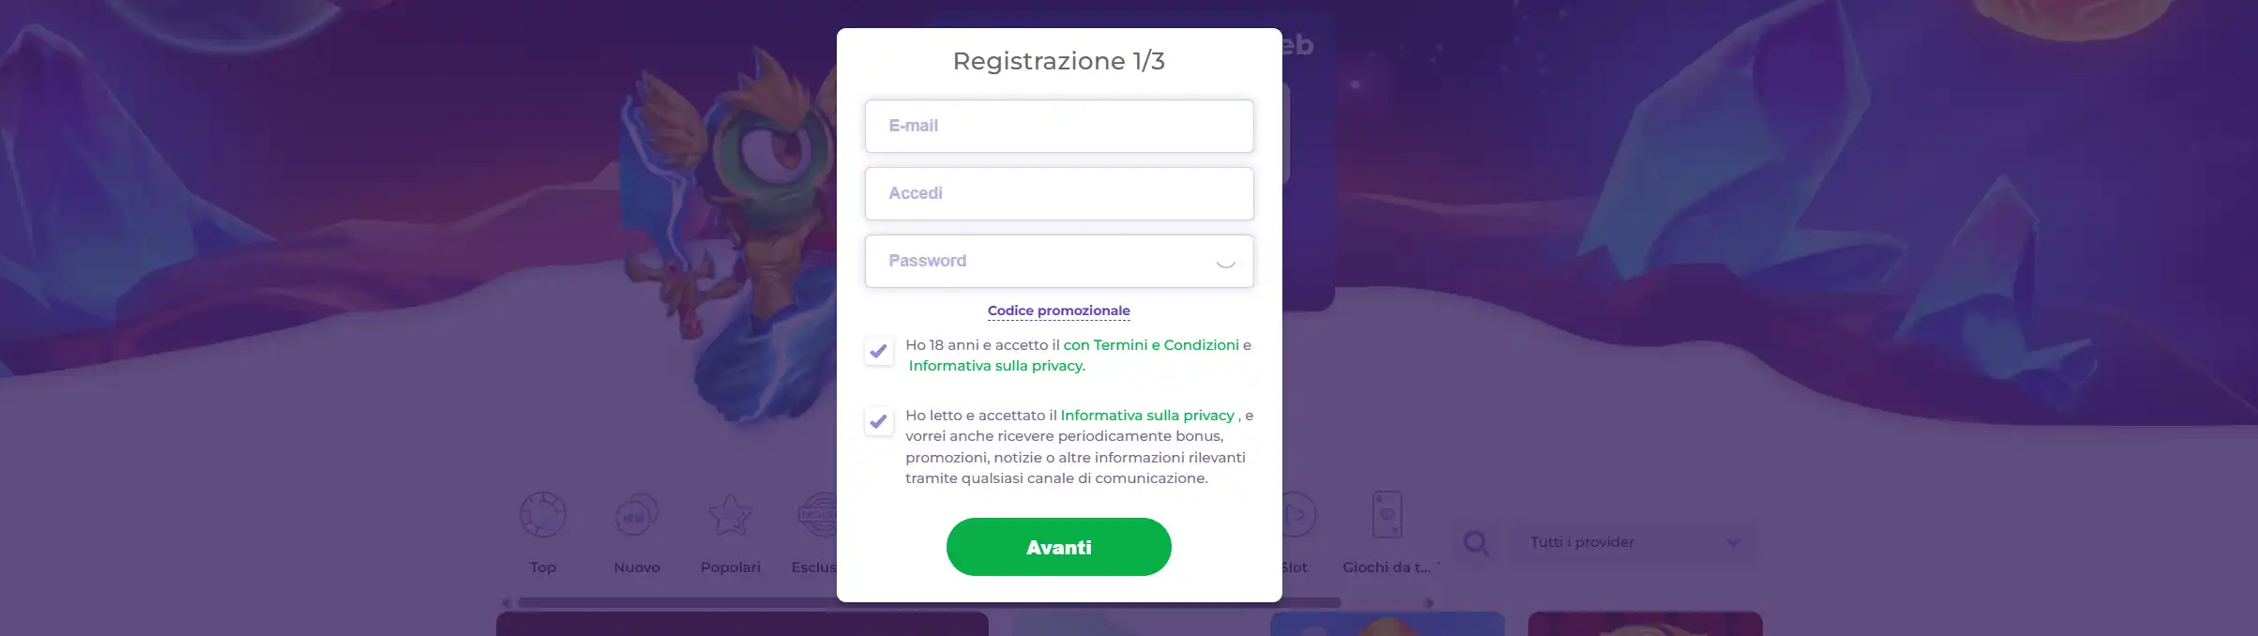The image size is (2258, 636).
Task: Click the Giochi da tavolo card icon
Action: click(1387, 516)
